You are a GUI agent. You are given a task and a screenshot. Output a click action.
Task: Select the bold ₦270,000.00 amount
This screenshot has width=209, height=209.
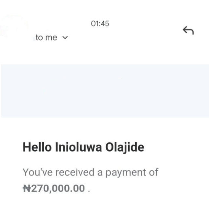point(54,188)
